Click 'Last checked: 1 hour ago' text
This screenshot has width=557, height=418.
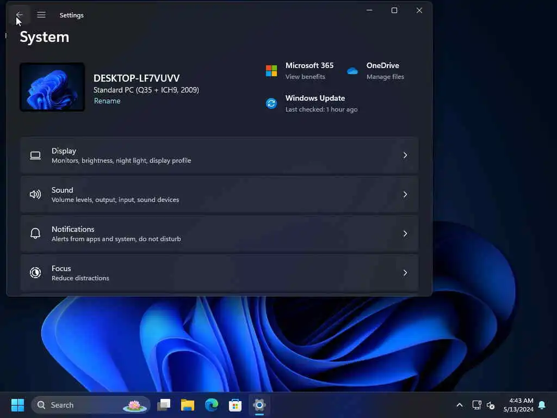[x=321, y=109]
